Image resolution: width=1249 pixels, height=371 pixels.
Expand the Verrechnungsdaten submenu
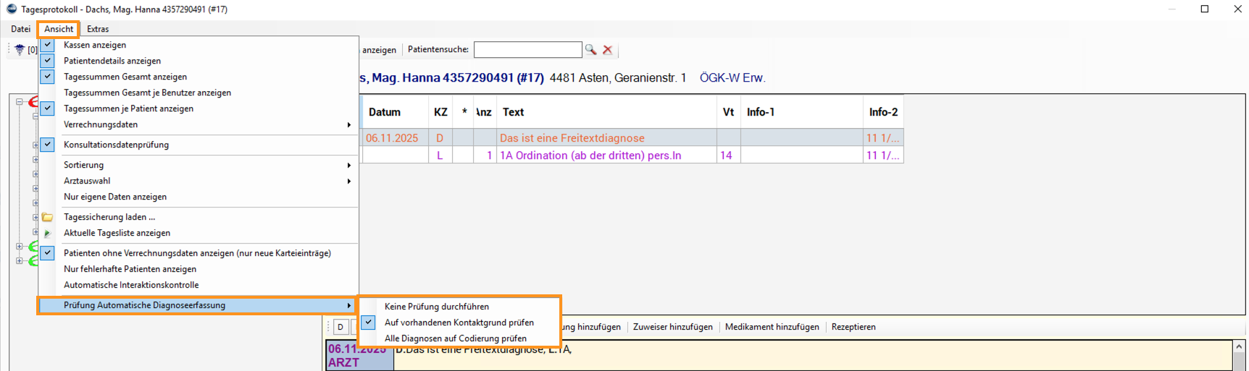point(101,124)
